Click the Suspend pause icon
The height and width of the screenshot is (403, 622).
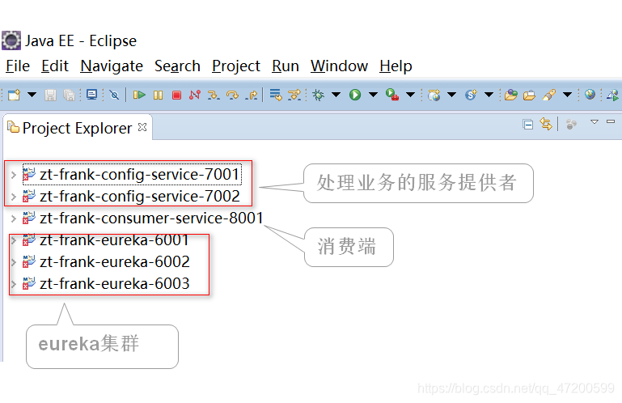click(158, 95)
